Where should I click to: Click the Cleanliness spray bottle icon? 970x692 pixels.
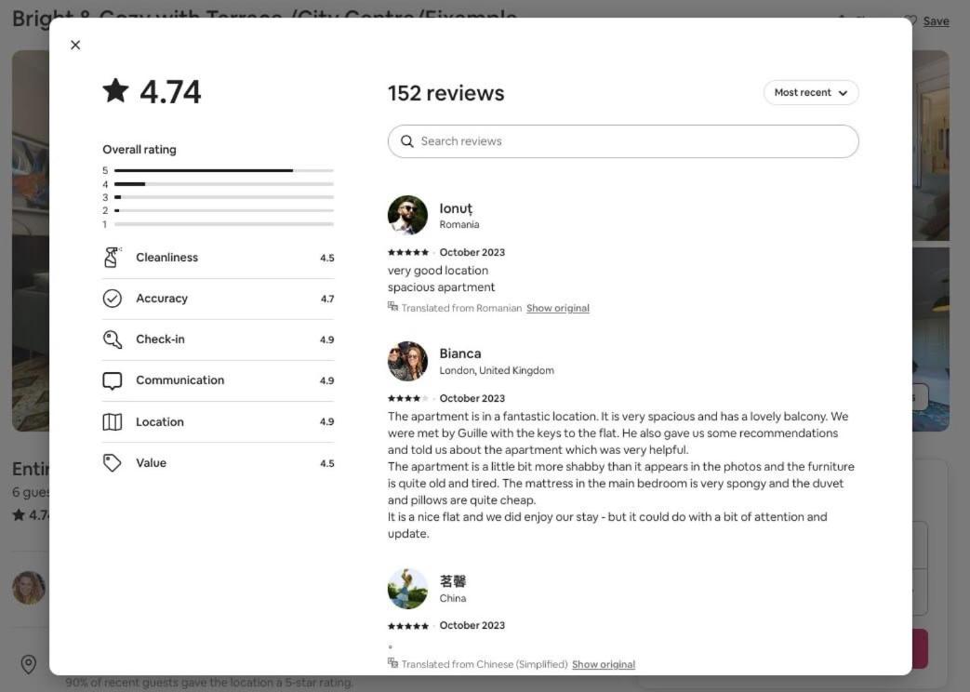pyautogui.click(x=112, y=258)
